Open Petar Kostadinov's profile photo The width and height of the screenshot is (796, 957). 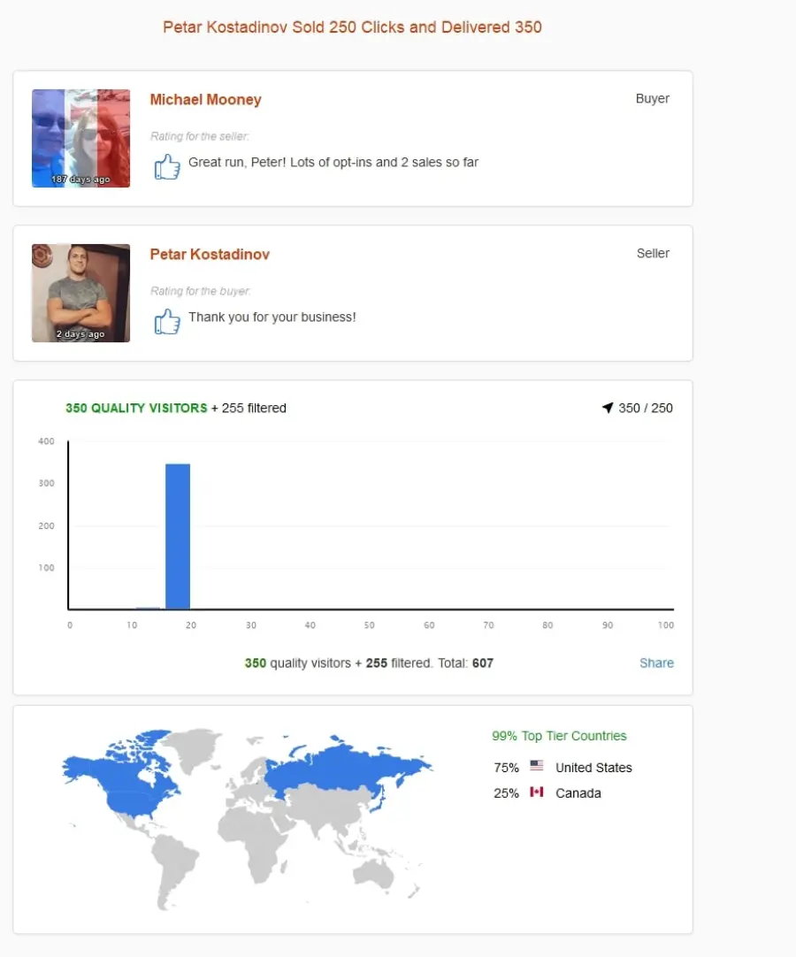80,293
